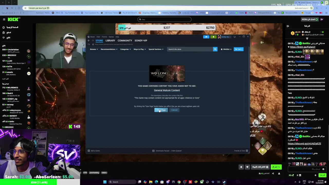Click the Windows Start button
Viewport: 329px width, 185px height.
[x=105, y=182]
